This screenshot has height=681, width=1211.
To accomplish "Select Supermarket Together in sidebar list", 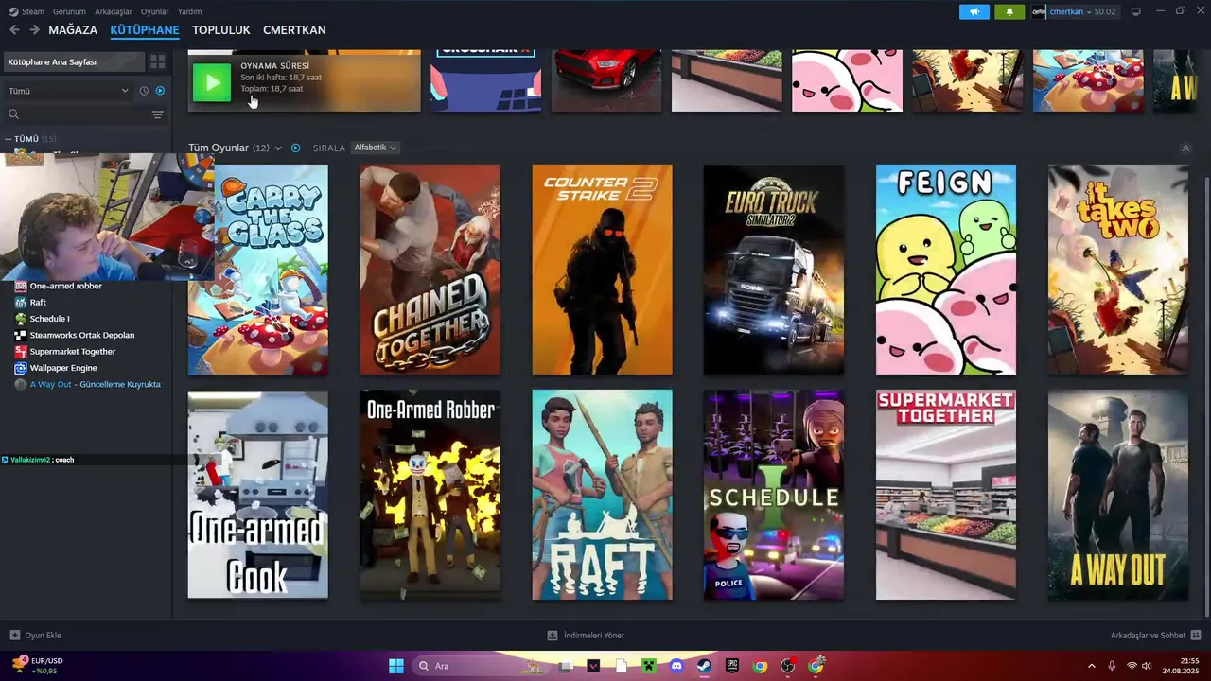I will (x=72, y=352).
